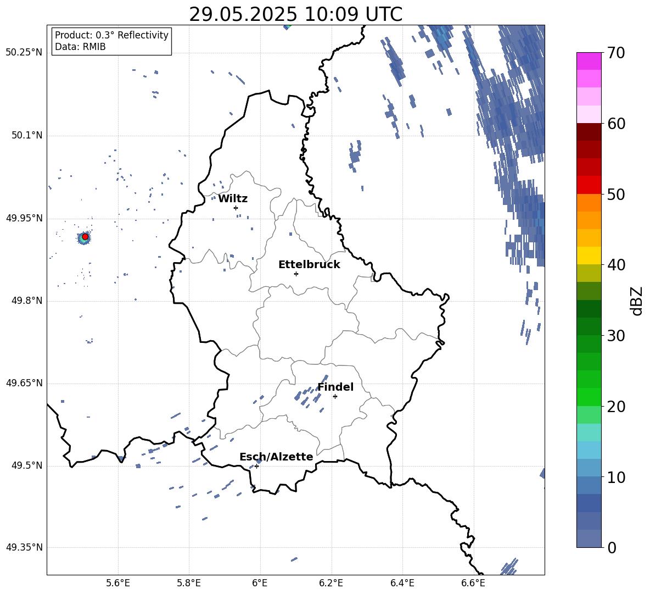Click the red radar site dot

click(x=85, y=237)
